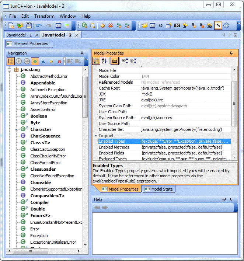This screenshot has width=244, height=261.
Task: Select the ClassLoader tree item
Action: tap(43, 169)
